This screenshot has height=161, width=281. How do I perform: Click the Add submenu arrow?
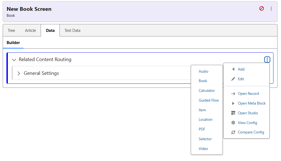coord(233,69)
